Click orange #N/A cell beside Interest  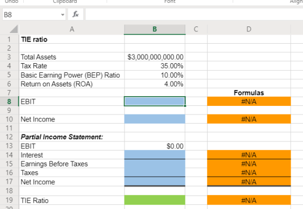click(249, 155)
